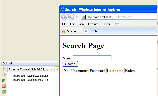Open the File menu
This screenshot has width=158, height=96.
click(64, 24)
